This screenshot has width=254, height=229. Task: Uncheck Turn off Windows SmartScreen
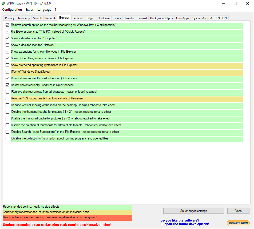pos(7,72)
